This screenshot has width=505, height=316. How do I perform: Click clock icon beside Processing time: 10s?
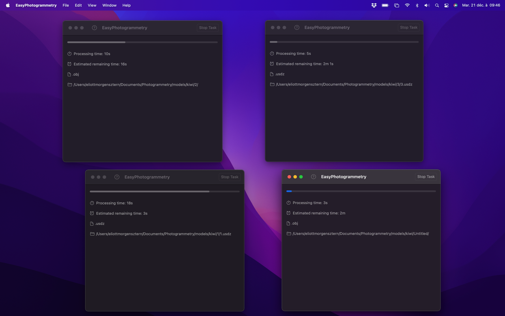click(x=69, y=54)
